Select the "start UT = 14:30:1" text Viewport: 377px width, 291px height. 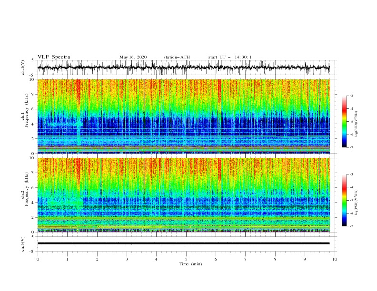coord(230,57)
